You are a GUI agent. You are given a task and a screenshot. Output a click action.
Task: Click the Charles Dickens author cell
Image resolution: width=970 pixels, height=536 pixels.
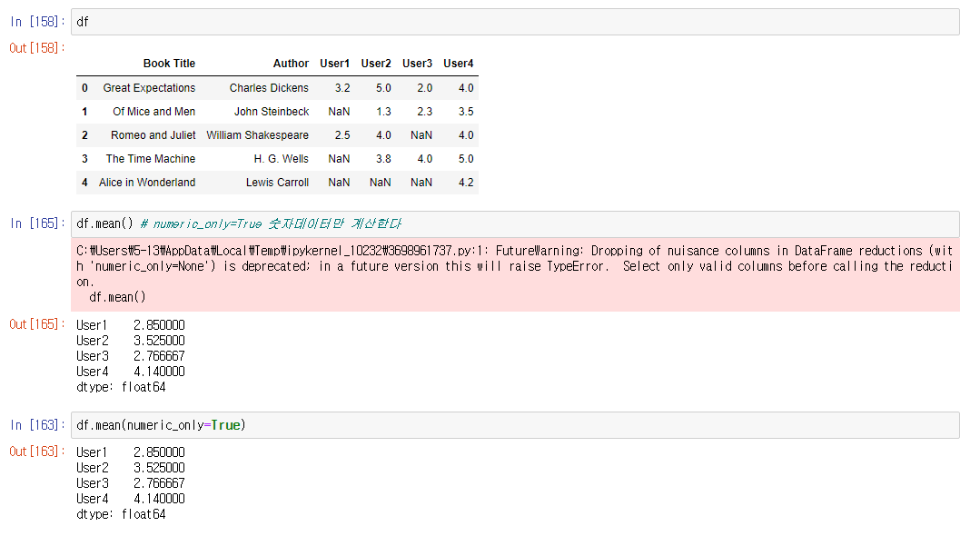pyautogui.click(x=269, y=88)
